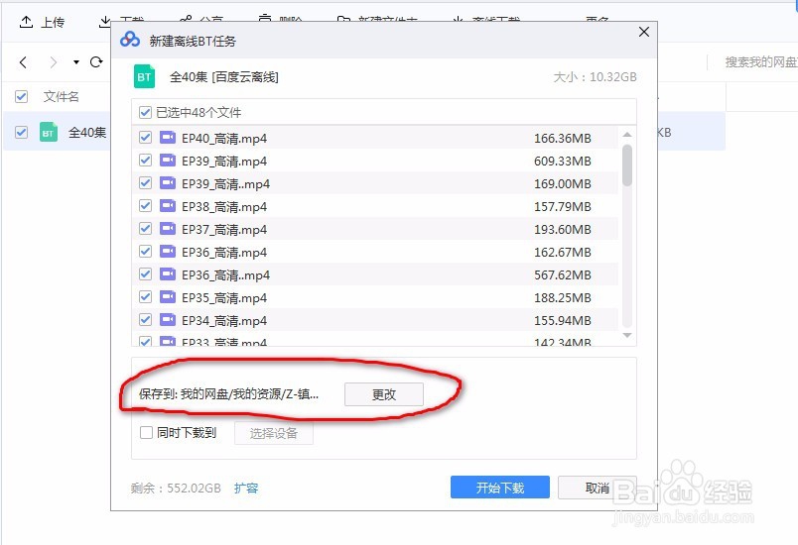Click the size value 193.60MB

pos(563,230)
